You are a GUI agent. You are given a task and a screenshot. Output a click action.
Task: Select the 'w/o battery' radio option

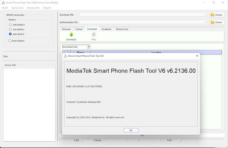[10, 29]
